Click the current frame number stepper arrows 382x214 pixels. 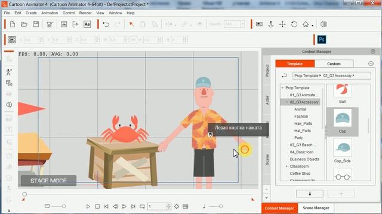coord(169,206)
